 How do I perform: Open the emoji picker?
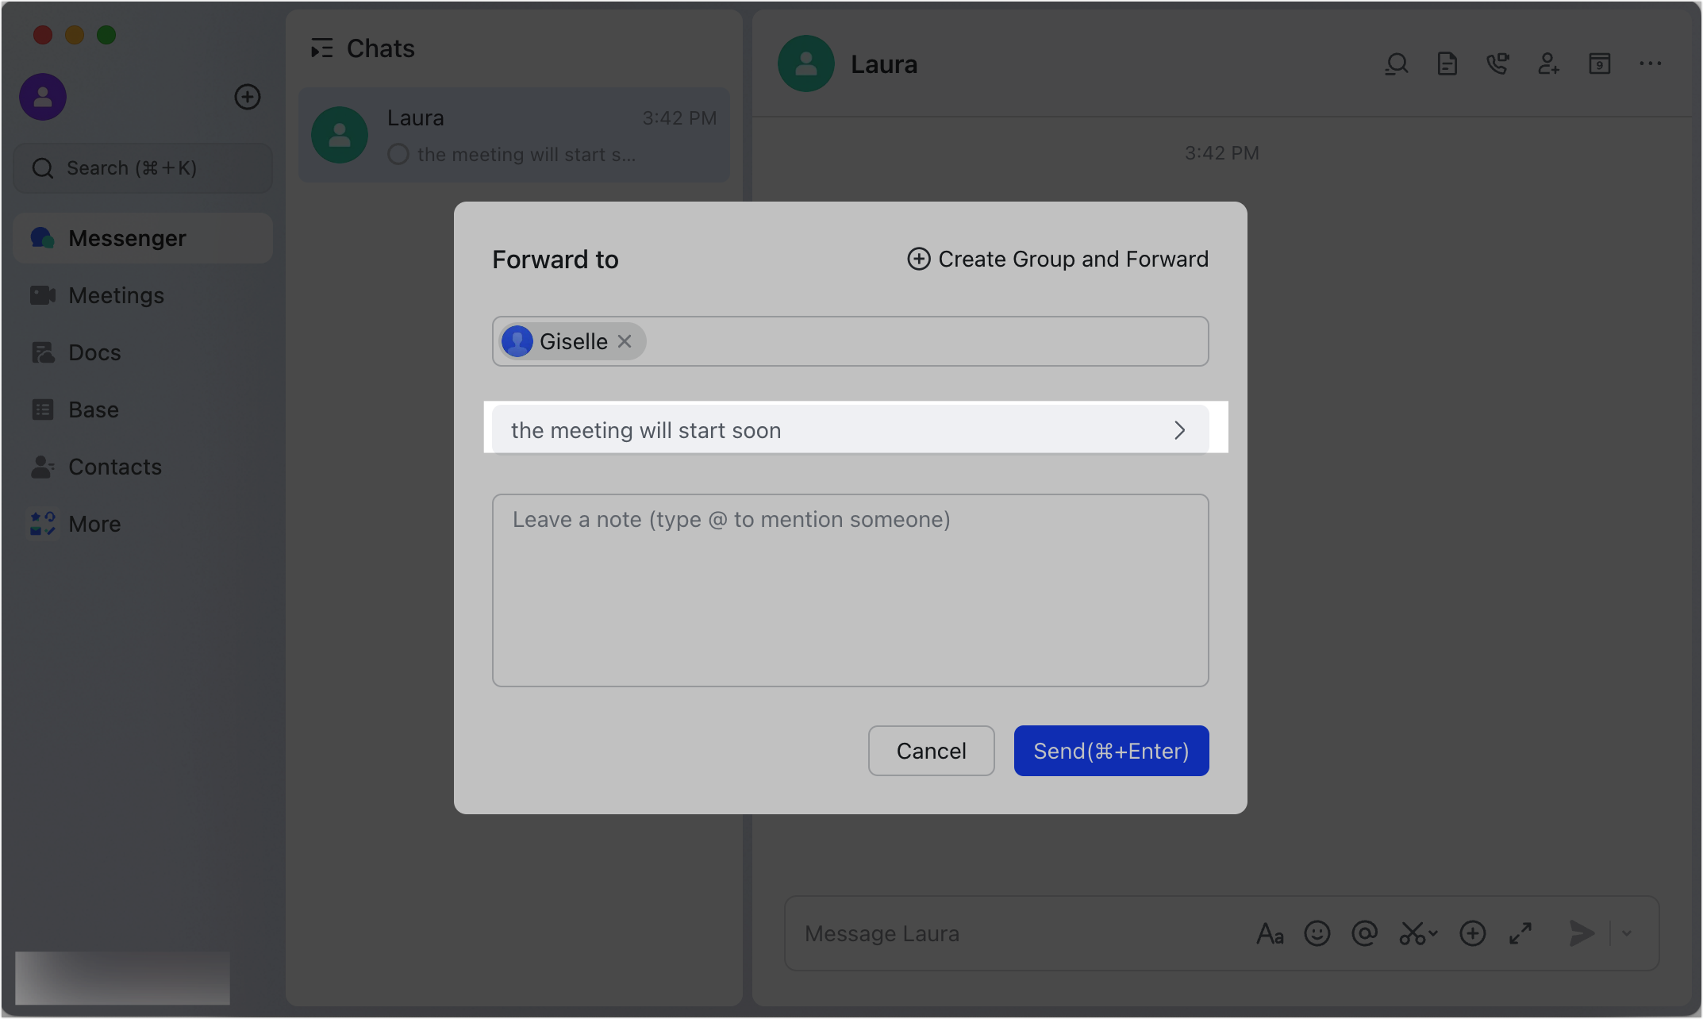click(1317, 933)
